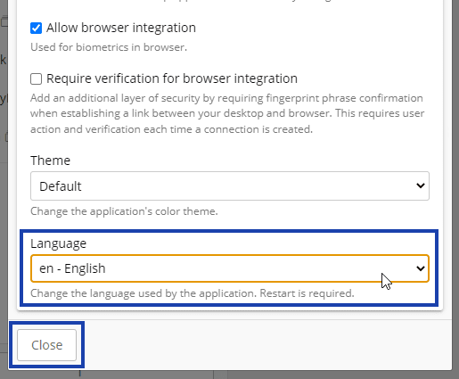The height and width of the screenshot is (379, 459).
Task: Click the fingerprint phrase confirmation description text
Action: point(227,113)
